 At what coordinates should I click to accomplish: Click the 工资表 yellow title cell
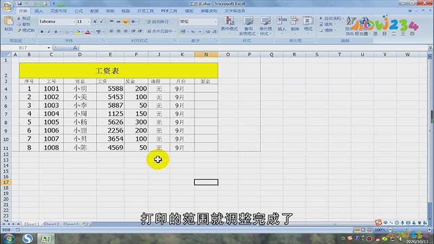tap(118, 70)
